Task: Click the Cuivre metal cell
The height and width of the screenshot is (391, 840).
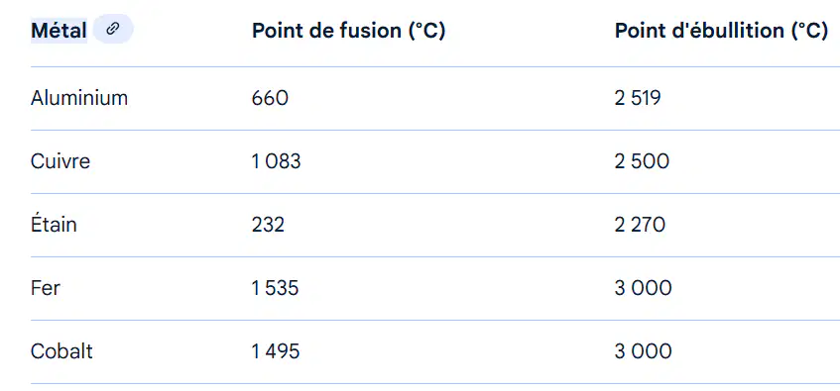Action: click(60, 161)
